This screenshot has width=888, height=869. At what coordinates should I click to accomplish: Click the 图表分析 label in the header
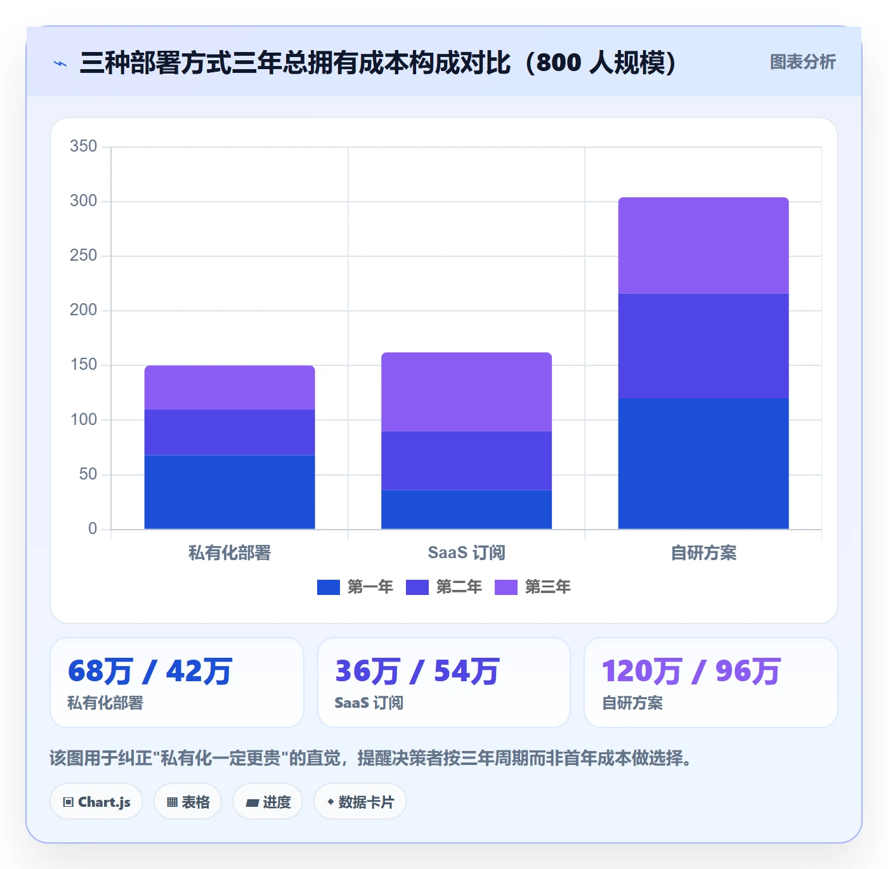pos(802,62)
